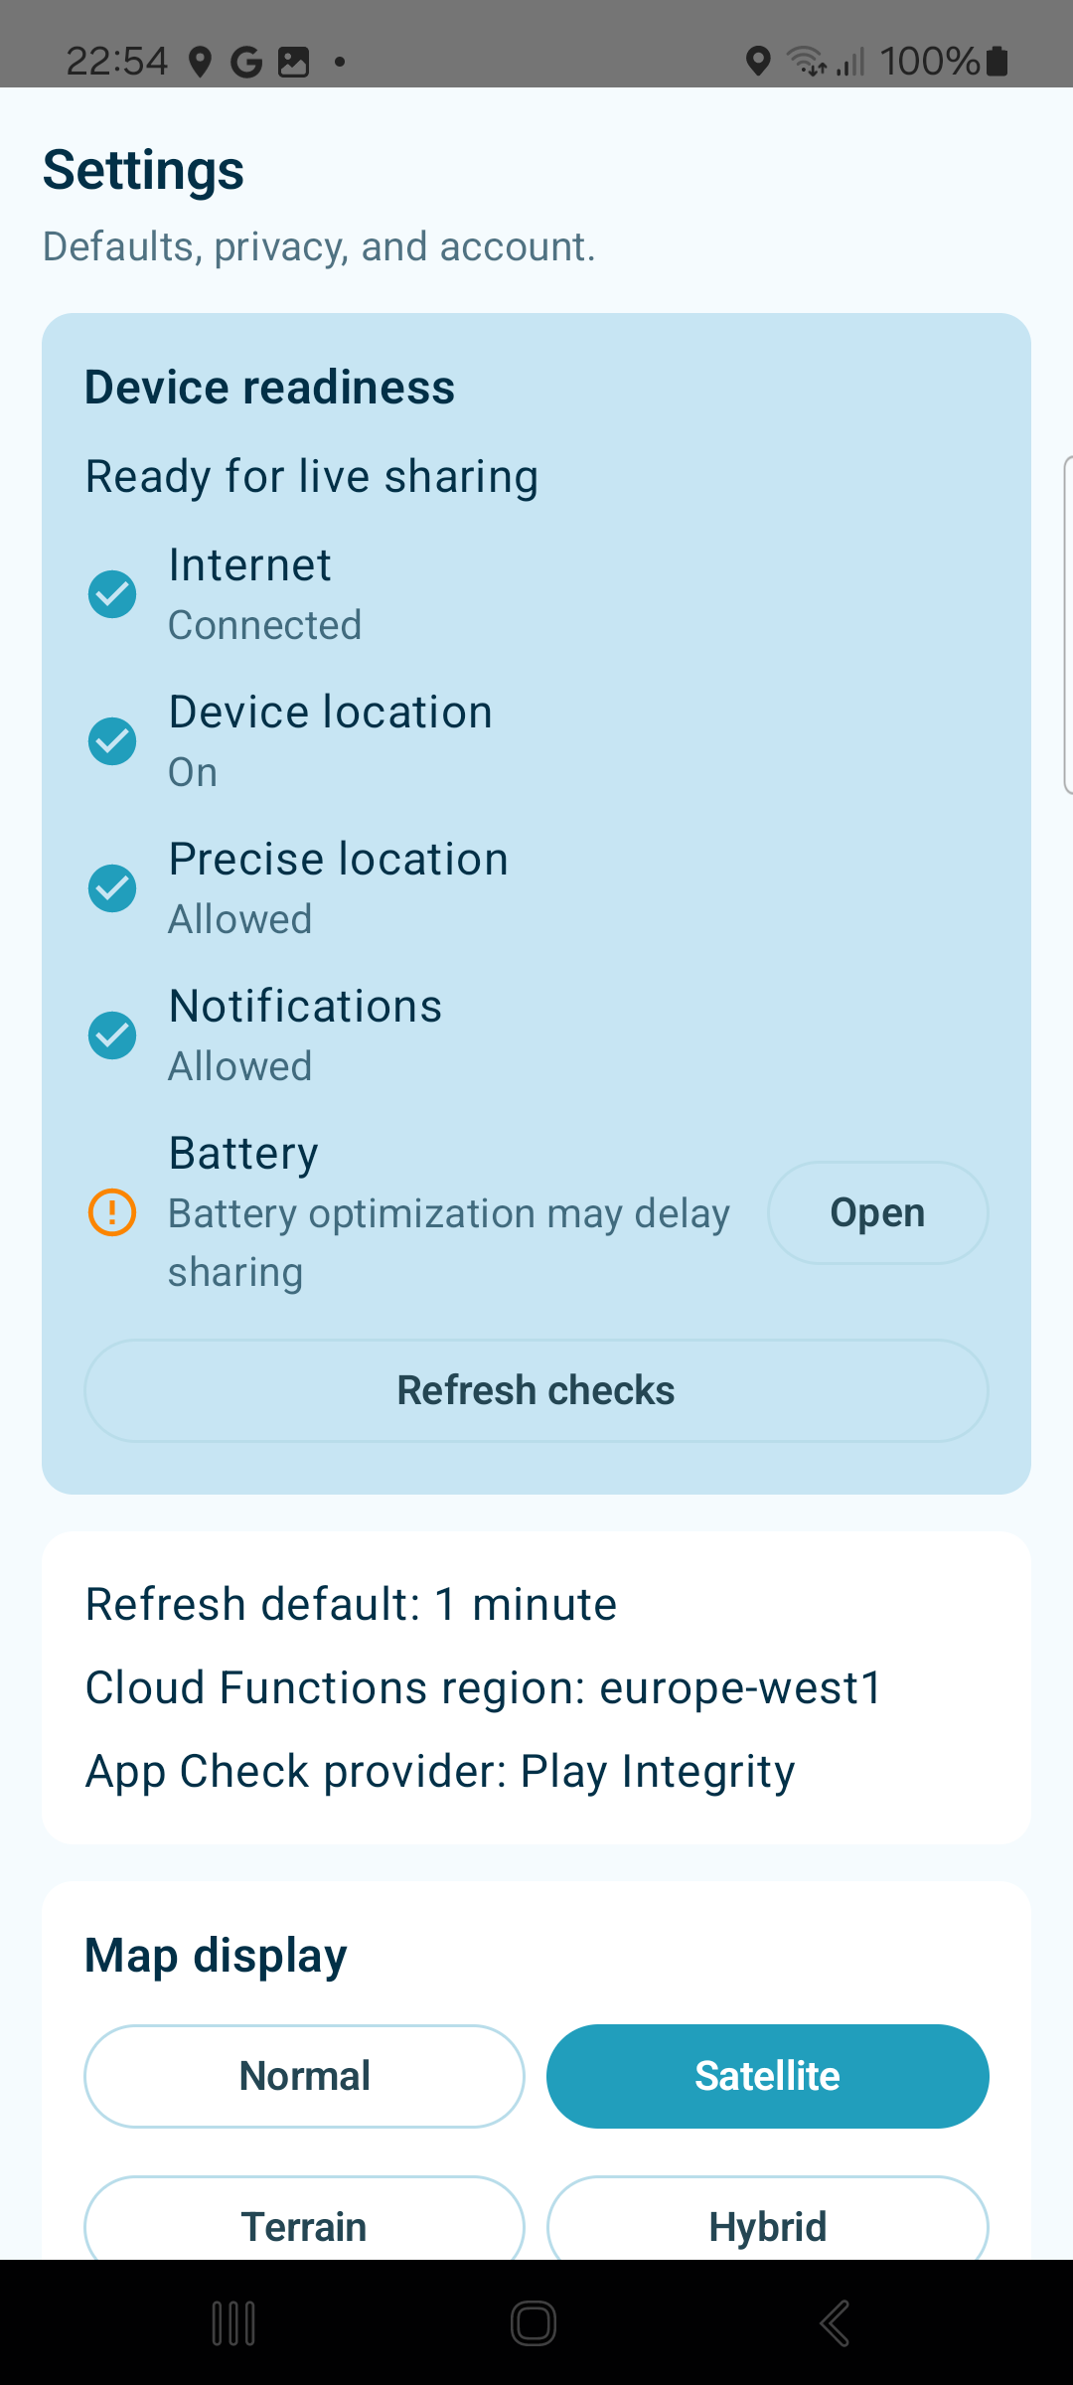Tap the Battery optimization warning text

[x=449, y=1242]
